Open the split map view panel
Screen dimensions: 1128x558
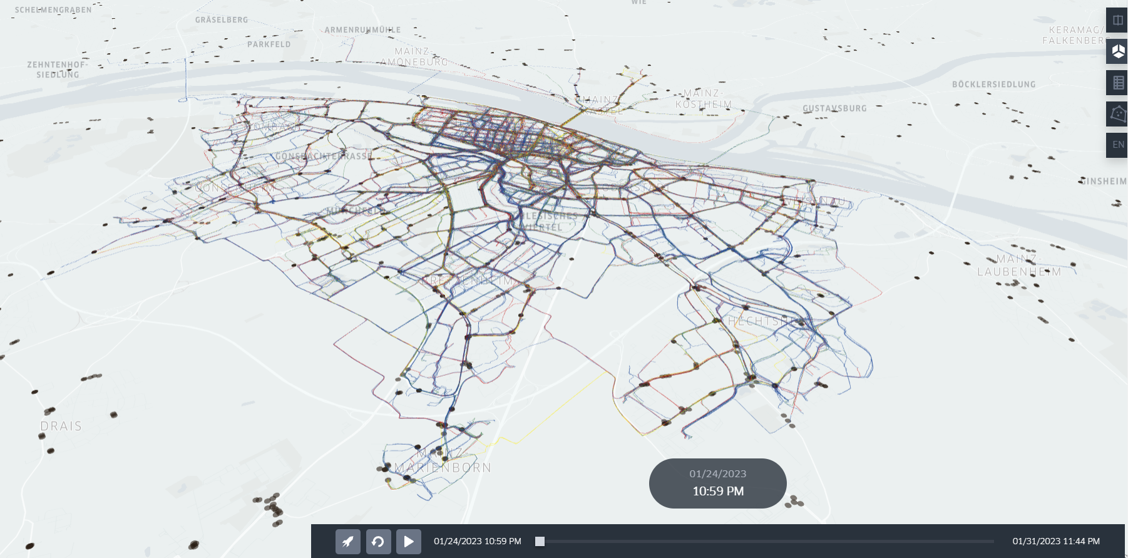(1117, 20)
